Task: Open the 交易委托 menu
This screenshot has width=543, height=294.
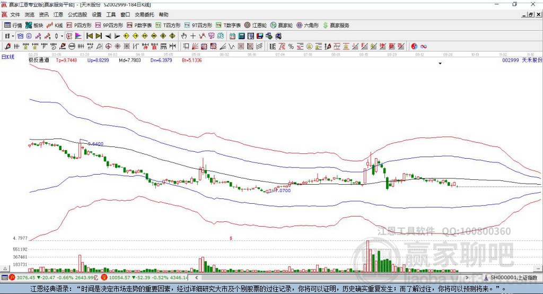Action: click(144, 14)
